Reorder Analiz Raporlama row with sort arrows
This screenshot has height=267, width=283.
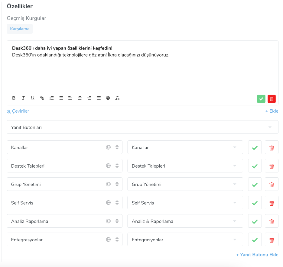tap(117, 221)
